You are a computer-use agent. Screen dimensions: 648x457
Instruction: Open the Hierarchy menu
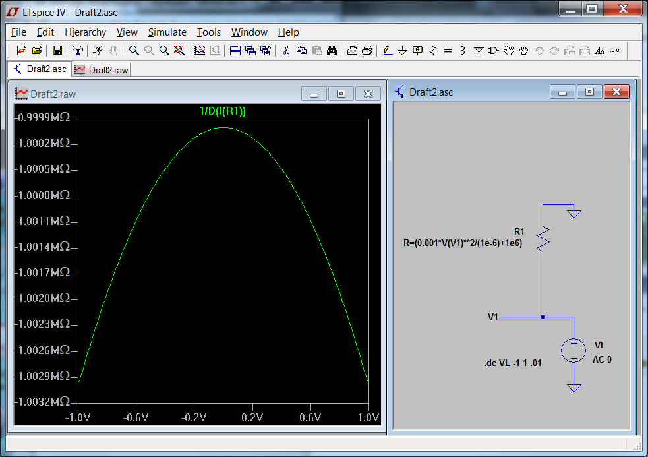pos(86,32)
